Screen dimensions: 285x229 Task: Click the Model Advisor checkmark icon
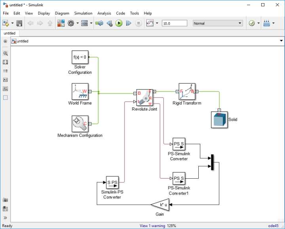[252, 23]
